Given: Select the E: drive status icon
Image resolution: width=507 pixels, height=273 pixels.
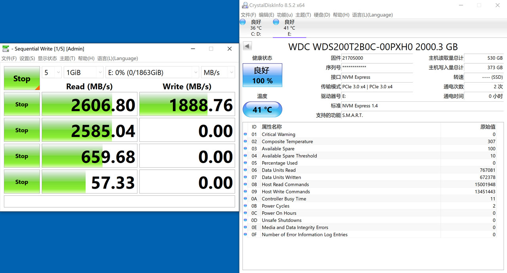Looking at the screenshot, I should pyautogui.click(x=276, y=22).
